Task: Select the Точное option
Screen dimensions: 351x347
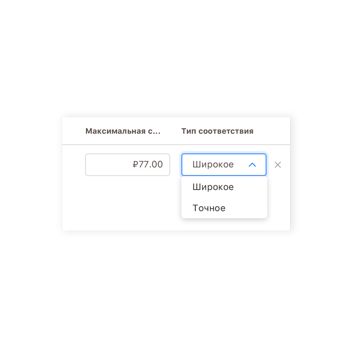Action: pyautogui.click(x=209, y=208)
